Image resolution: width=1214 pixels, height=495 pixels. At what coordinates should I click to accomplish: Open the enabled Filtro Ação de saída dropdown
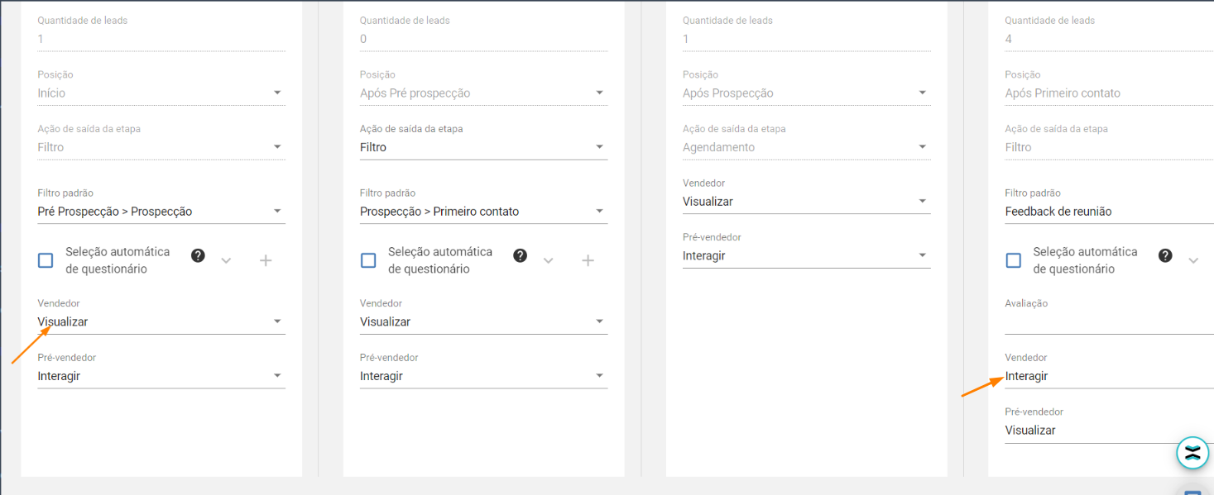tap(483, 147)
